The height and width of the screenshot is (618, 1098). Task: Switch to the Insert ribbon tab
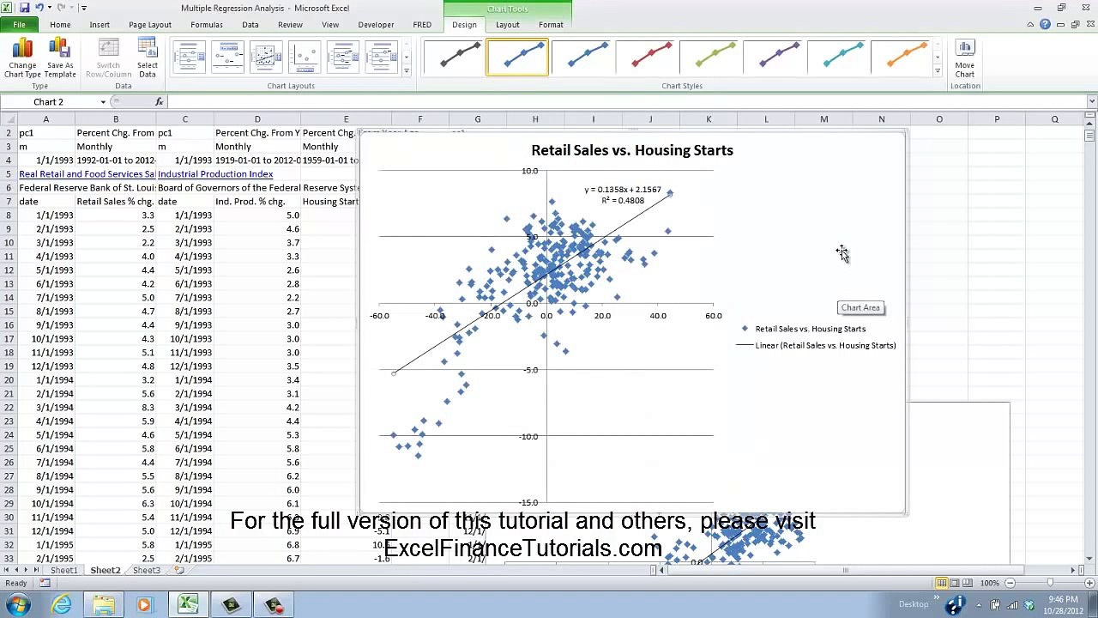pyautogui.click(x=100, y=25)
